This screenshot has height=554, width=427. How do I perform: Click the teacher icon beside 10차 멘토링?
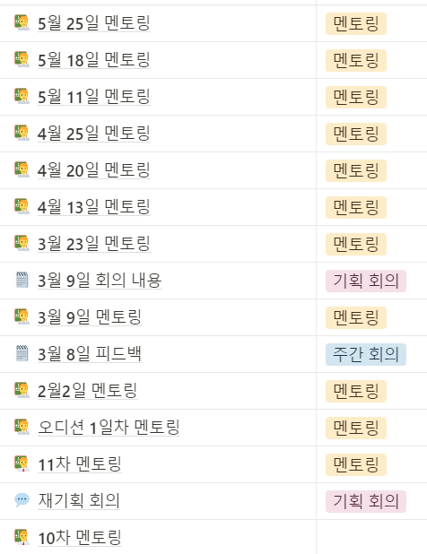point(22,537)
